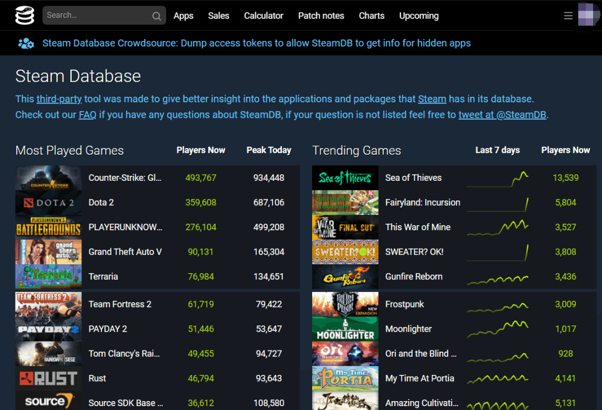
Task: Select the 493,767 players now value
Action: click(x=201, y=178)
